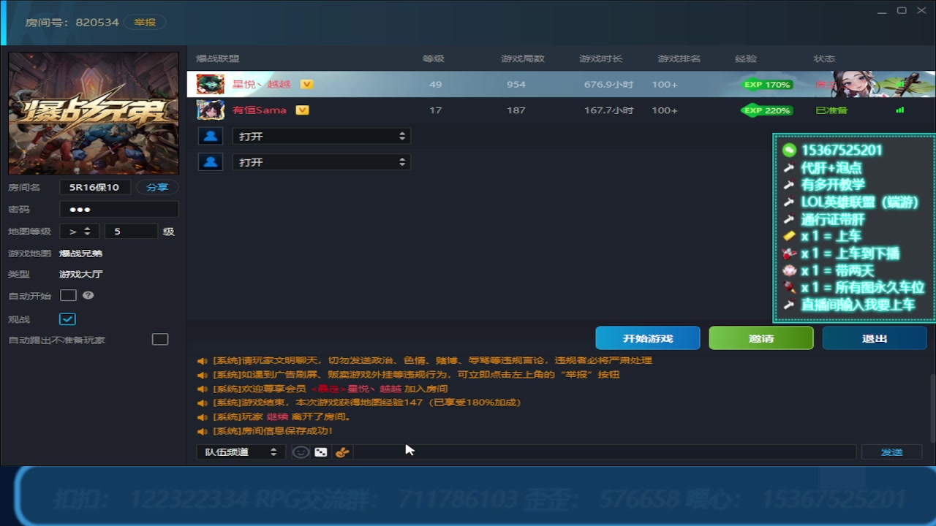
Task: Sort by 等级 column header
Action: 434,58
